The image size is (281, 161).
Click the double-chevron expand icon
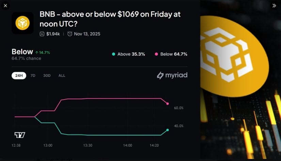click(274, 5)
